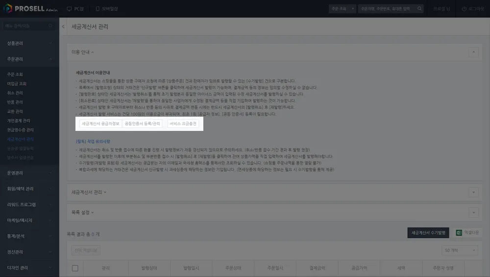Open 반품 관리 in the sidebar

15,102
